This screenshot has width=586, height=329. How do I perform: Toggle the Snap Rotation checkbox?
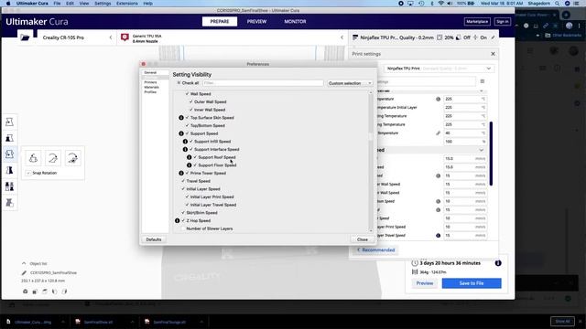(28, 173)
